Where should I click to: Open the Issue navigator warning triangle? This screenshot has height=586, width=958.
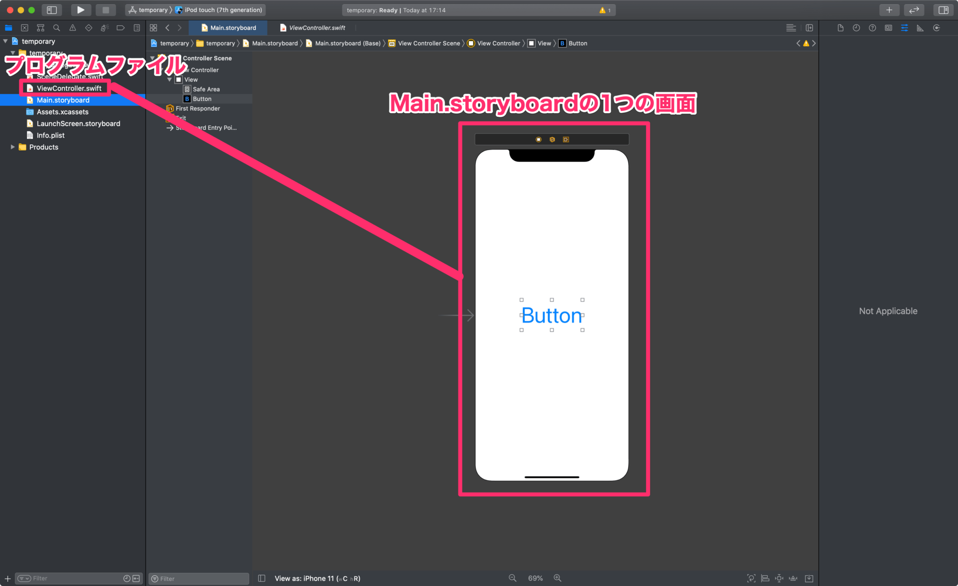73,28
